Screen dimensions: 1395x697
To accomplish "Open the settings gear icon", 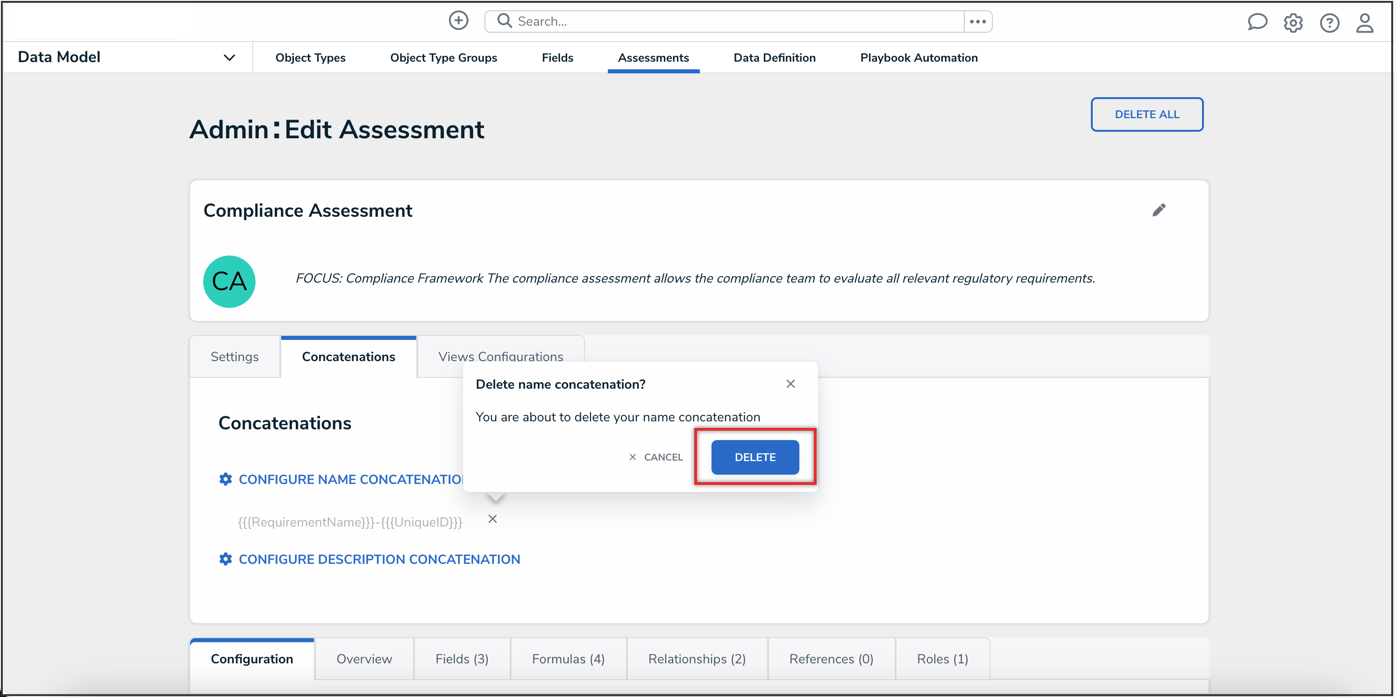I will [1293, 23].
